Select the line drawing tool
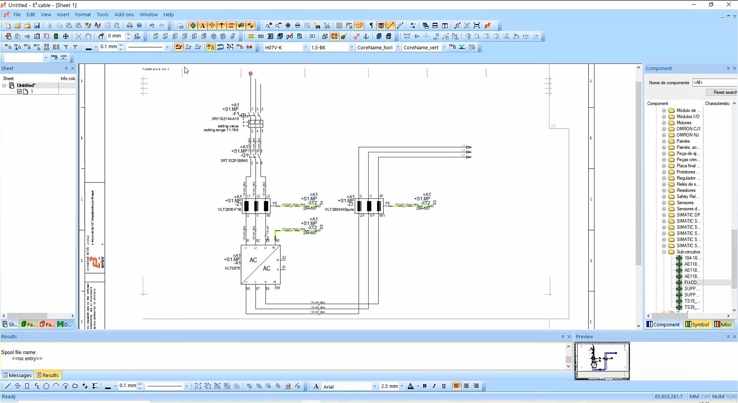Viewport: 738px width, 403px height. pyautogui.click(x=8, y=386)
